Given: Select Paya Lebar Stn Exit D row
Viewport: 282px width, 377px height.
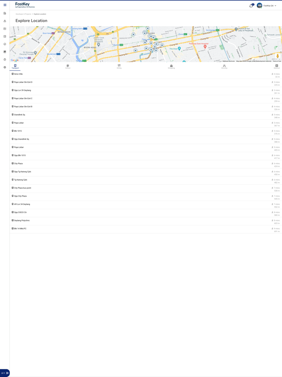Looking at the screenshot, I should pyautogui.click(x=146, y=83).
